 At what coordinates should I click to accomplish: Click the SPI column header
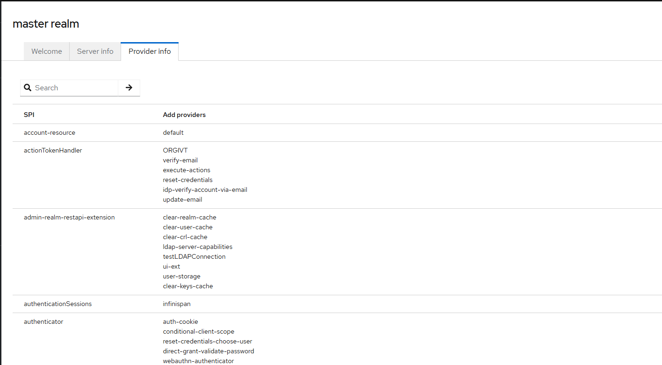point(29,115)
